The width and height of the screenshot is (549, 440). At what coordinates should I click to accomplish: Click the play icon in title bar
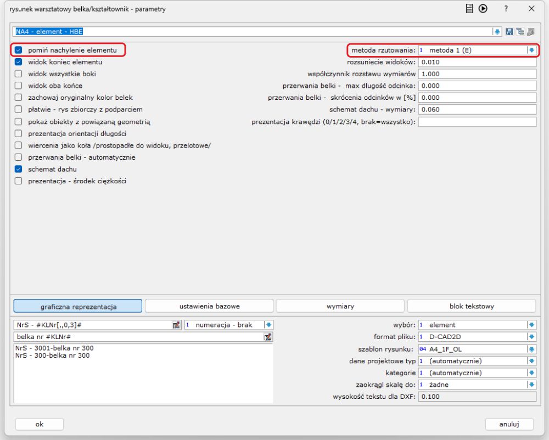[x=483, y=9]
